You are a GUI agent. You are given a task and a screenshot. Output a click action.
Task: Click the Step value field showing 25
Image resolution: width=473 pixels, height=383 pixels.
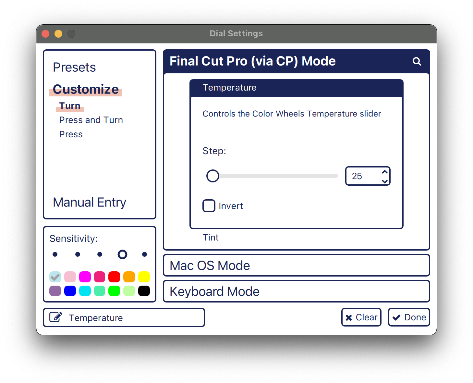pos(368,176)
